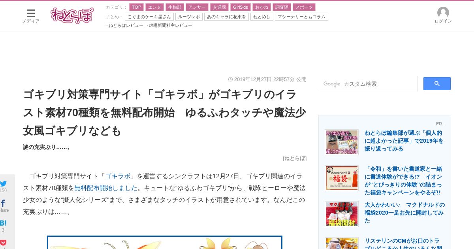The width and height of the screenshot is (474, 249).
Task: Open the こぐまのケーキ屋さん collection
Action: [x=149, y=17]
